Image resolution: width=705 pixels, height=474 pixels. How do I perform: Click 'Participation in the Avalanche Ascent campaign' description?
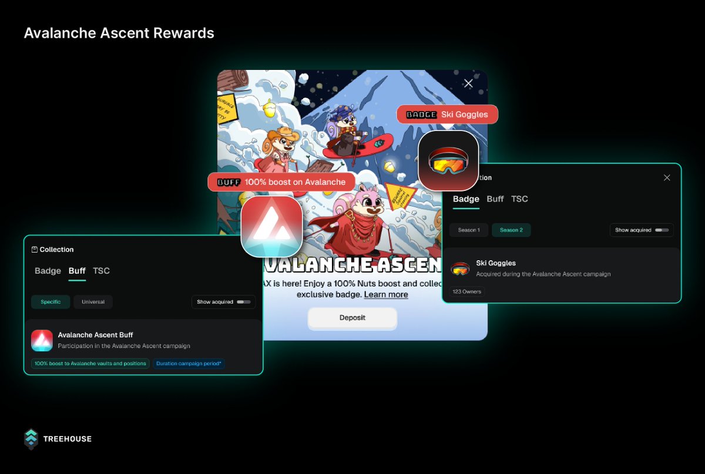(x=124, y=346)
